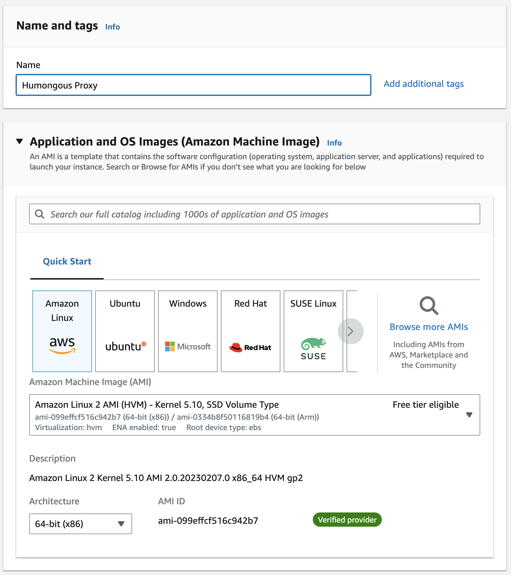This screenshot has height=575, width=511.
Task: Open the Amazon Machine Image selection dropdown
Action: pos(255,415)
